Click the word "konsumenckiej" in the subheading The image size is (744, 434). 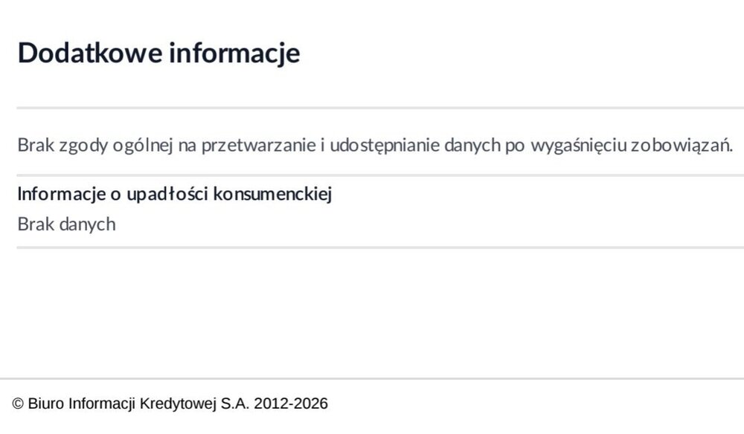click(x=272, y=194)
